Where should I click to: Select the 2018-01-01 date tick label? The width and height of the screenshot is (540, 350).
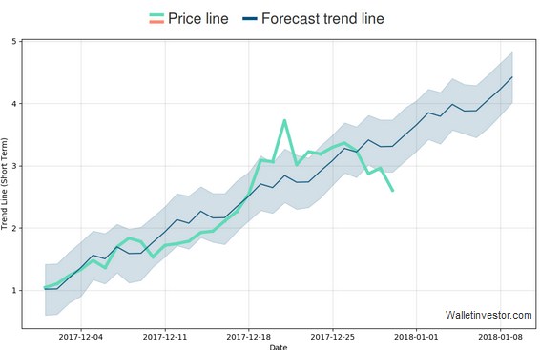(416, 337)
